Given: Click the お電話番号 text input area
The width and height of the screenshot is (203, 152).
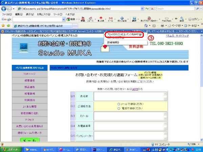Looking at the screenshot, I should 130,126.
